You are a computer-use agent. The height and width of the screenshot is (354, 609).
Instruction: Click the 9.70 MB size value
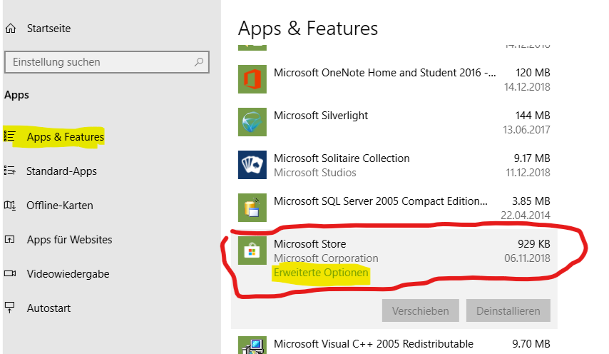click(531, 344)
